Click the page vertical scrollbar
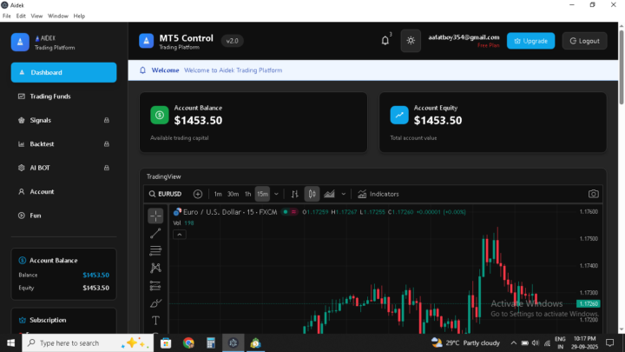This screenshot has height=352, width=625. coord(622,66)
